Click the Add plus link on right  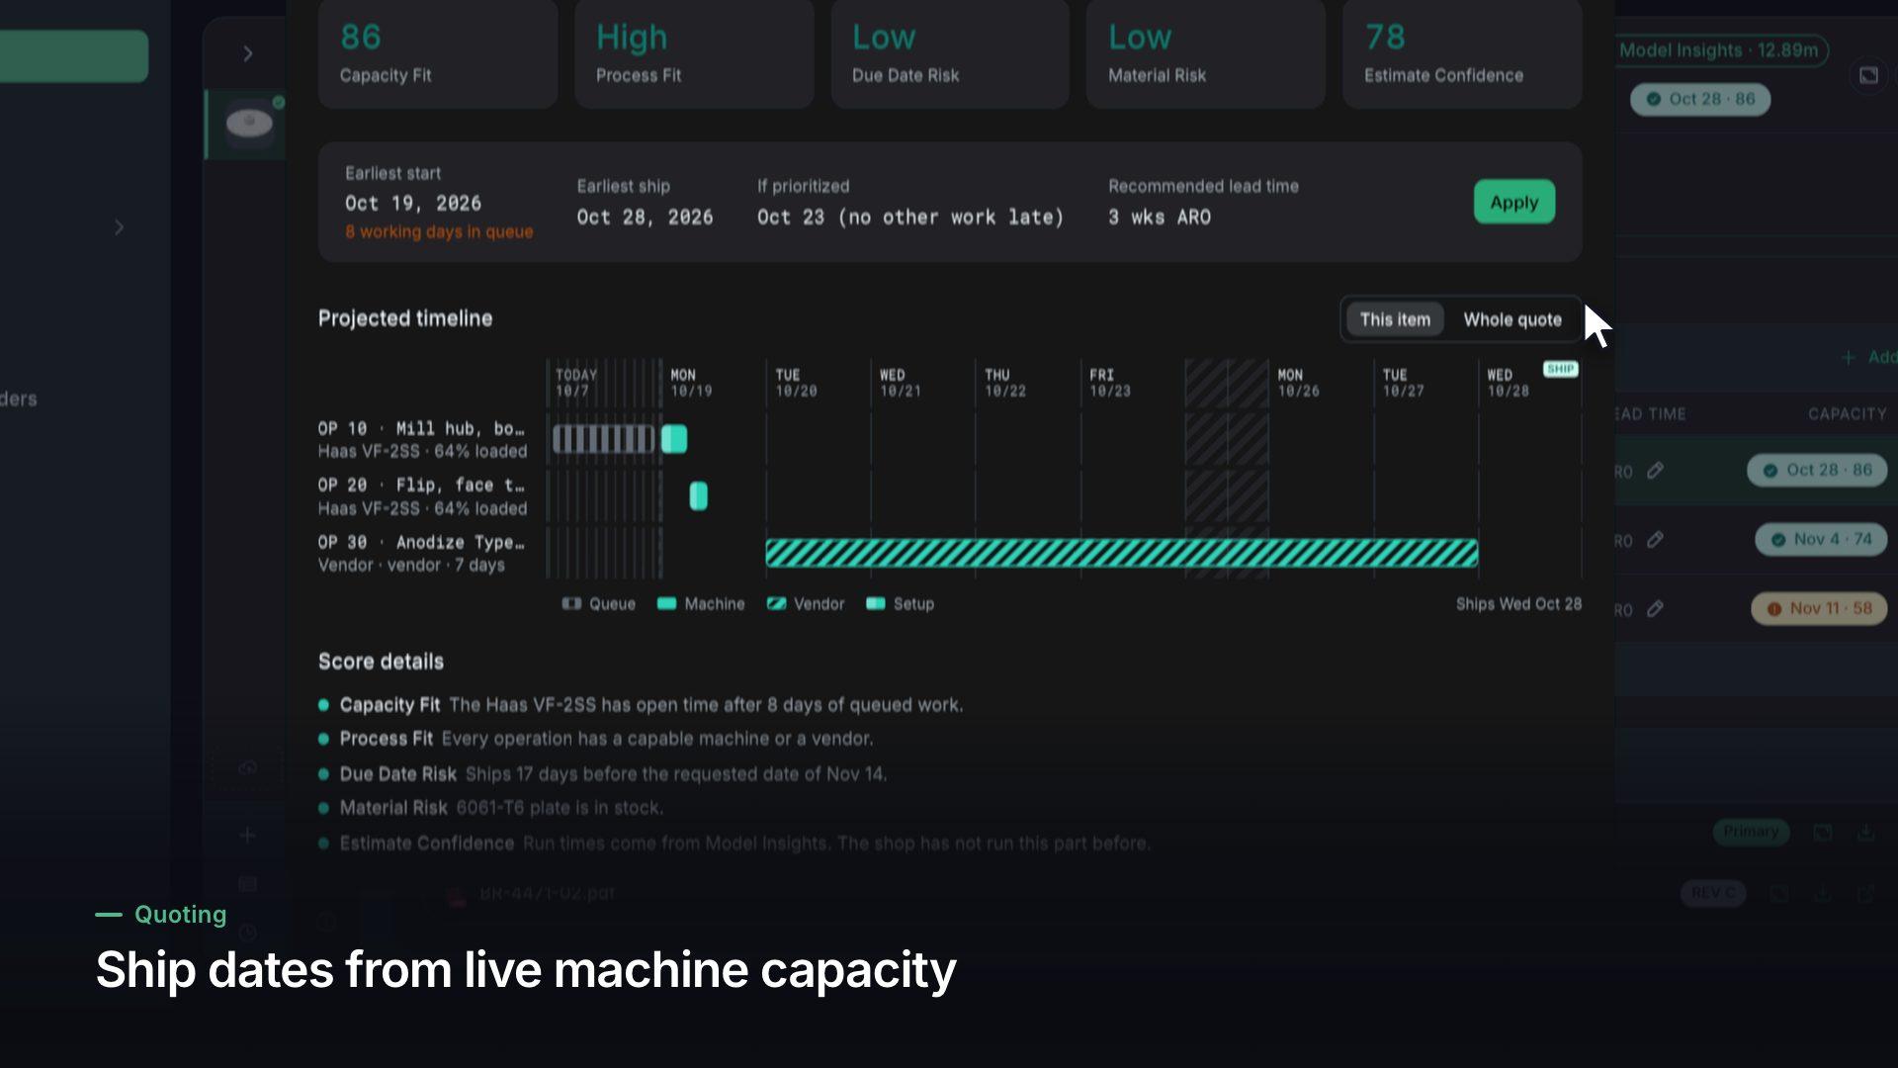pyautogui.click(x=1868, y=357)
